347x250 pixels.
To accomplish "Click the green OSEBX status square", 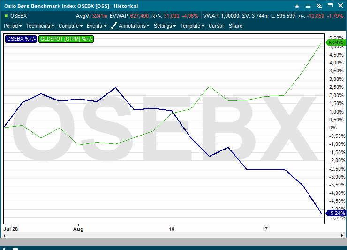I will (x=6, y=16).
